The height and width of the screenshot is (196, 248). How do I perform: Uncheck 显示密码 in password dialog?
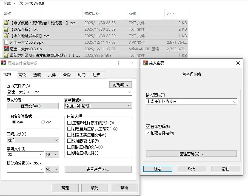click(x=148, y=127)
